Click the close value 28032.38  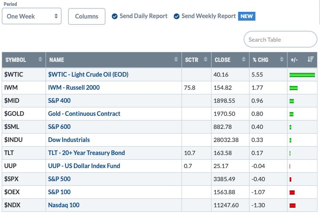(x=226, y=140)
